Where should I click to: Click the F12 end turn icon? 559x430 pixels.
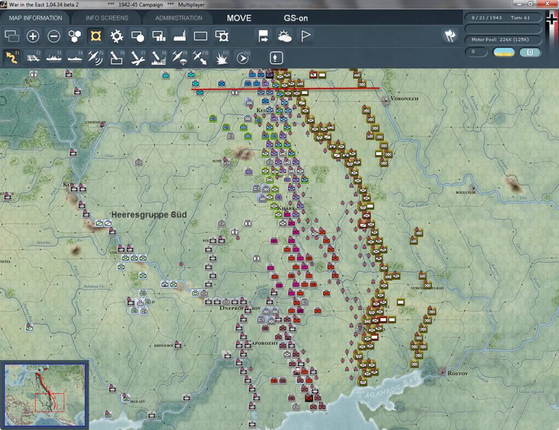pos(243,57)
